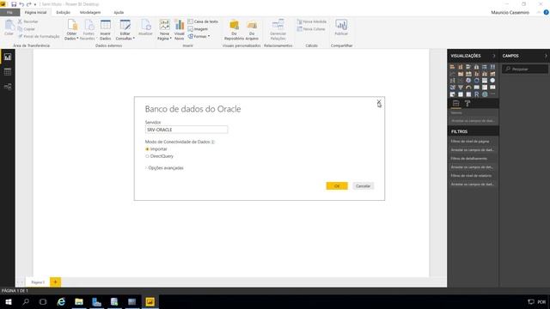
Task: Open quick access toolbar customize arrow
Action: (x=35, y=4)
